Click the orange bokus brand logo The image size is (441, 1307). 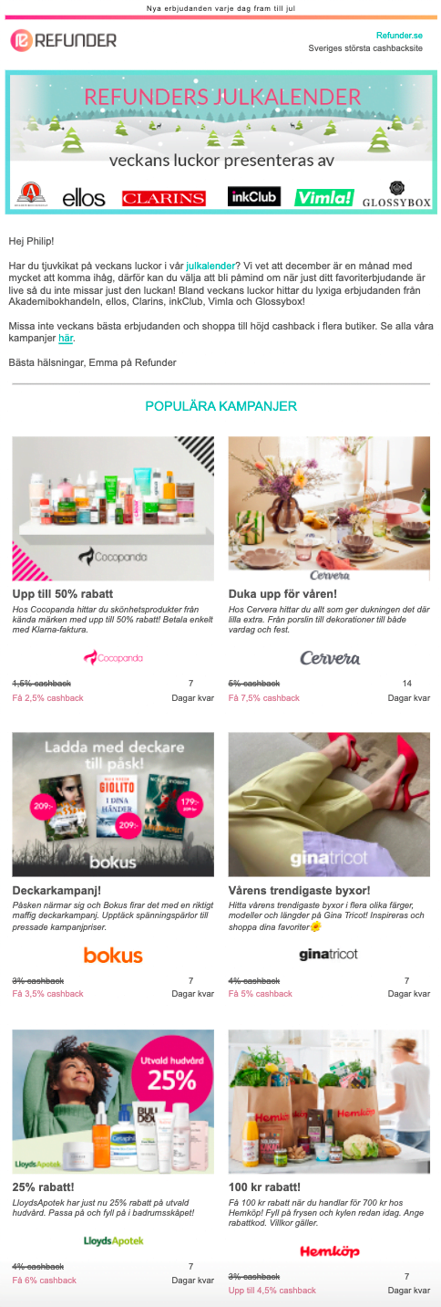click(x=113, y=955)
